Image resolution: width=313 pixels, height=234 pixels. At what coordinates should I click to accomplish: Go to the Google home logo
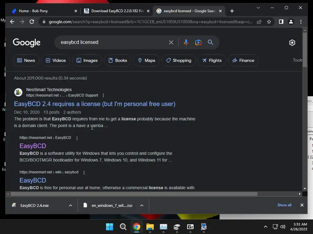[27, 43]
